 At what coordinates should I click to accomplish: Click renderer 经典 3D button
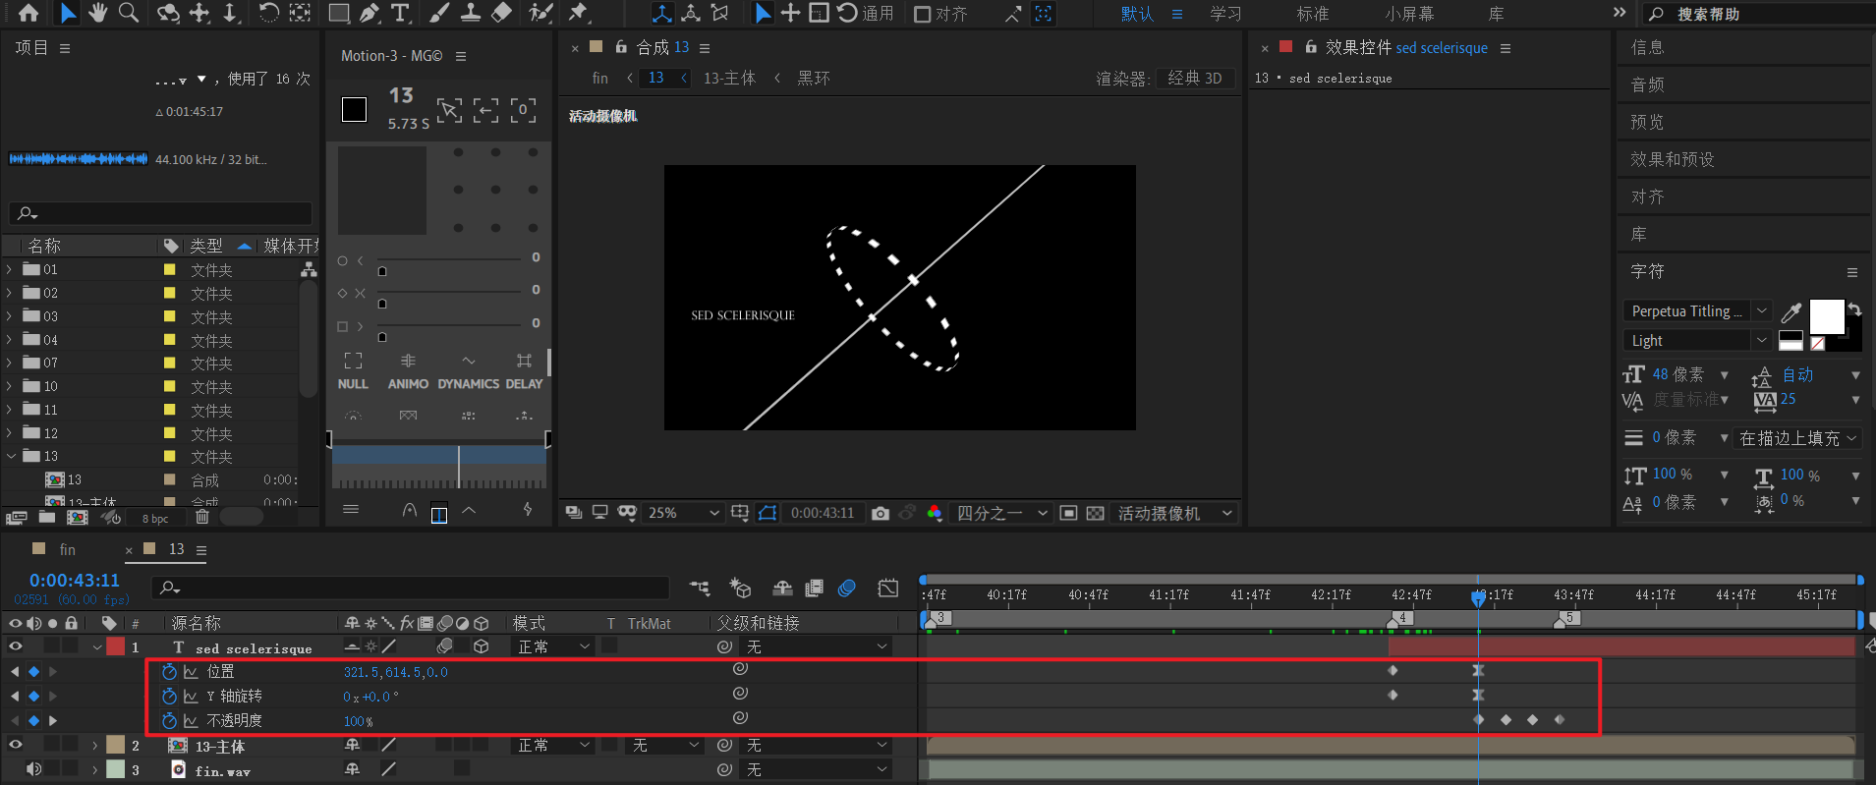pyautogui.click(x=1194, y=78)
